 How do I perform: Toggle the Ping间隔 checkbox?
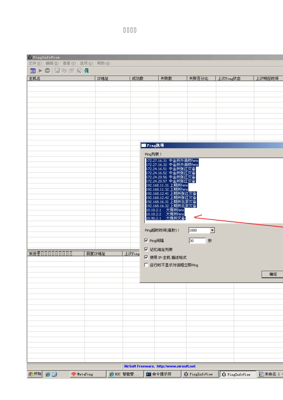pyautogui.click(x=146, y=240)
